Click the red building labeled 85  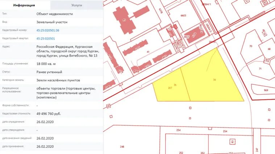(124, 20)
